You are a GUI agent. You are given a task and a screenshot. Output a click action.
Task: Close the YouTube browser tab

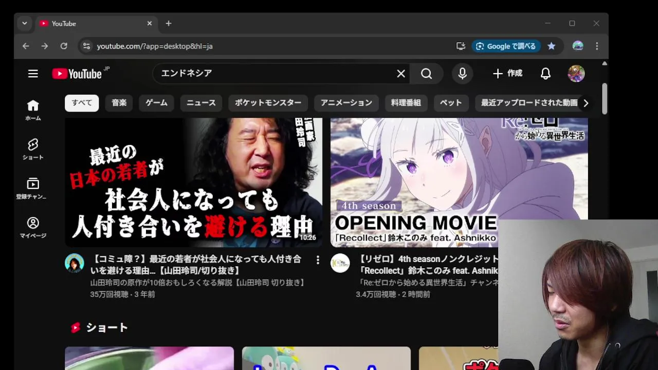point(150,24)
